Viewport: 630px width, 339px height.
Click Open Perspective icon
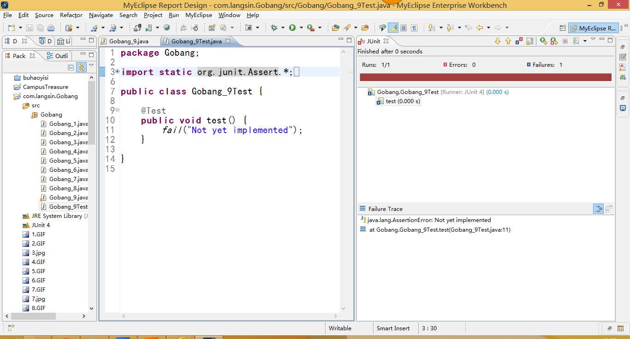[x=563, y=28]
